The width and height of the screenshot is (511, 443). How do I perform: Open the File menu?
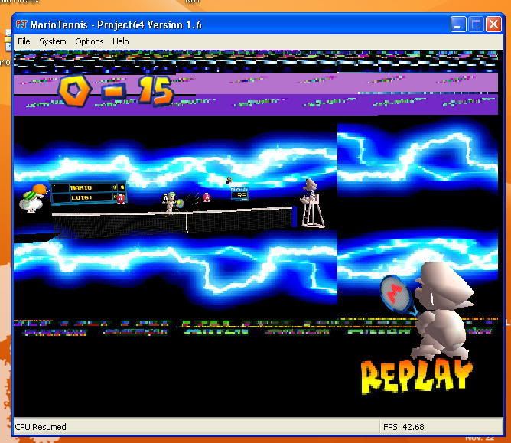(24, 41)
